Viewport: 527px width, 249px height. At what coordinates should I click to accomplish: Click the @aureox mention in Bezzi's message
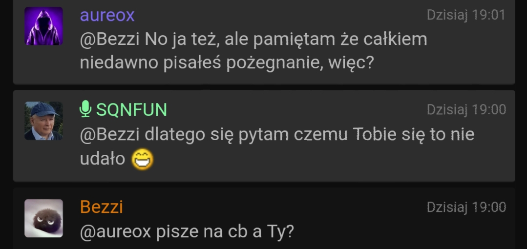pos(115,231)
